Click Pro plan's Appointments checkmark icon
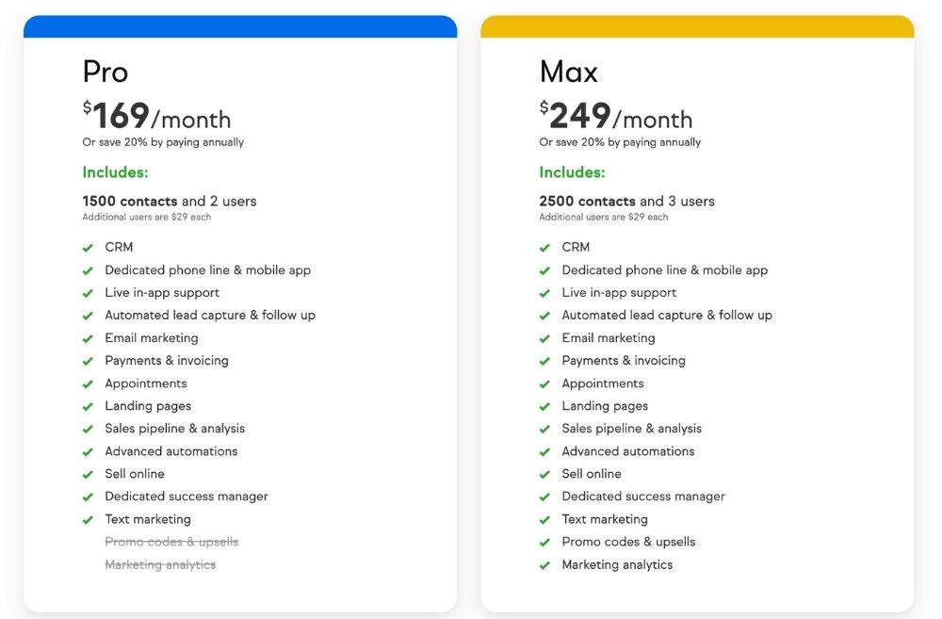942x619 pixels. (x=88, y=384)
